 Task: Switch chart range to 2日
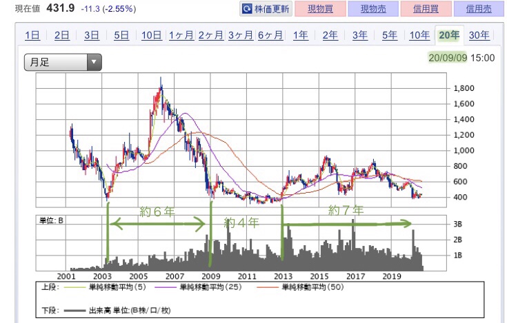click(x=62, y=35)
